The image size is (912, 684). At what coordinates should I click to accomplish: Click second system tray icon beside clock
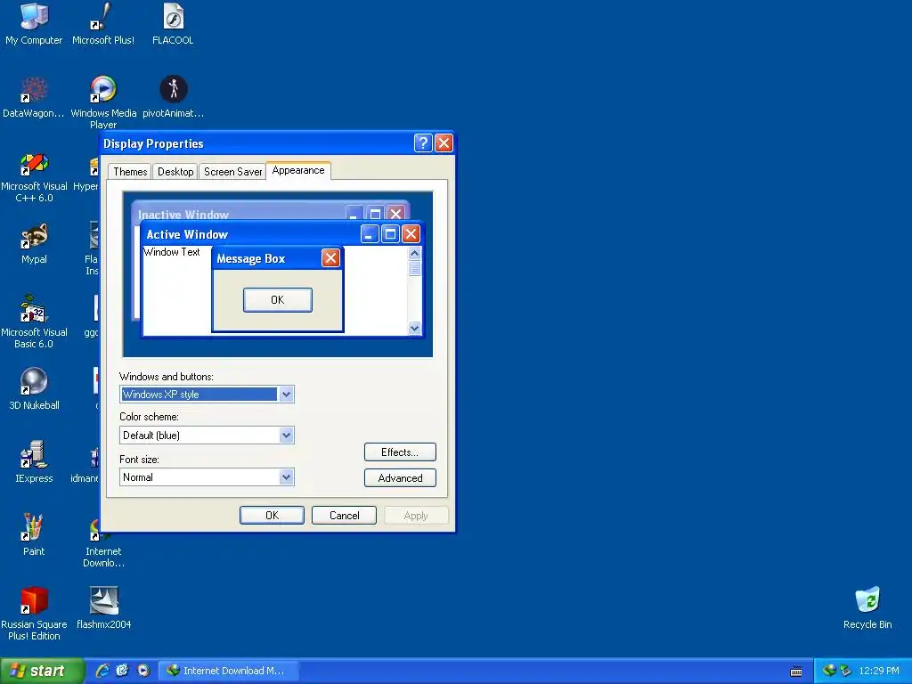[845, 671]
